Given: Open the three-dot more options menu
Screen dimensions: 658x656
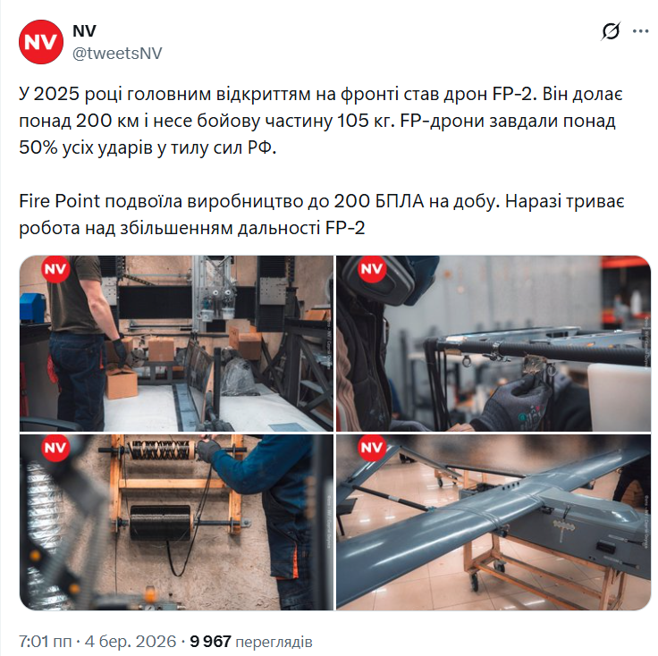Looking at the screenshot, I should point(640,31).
